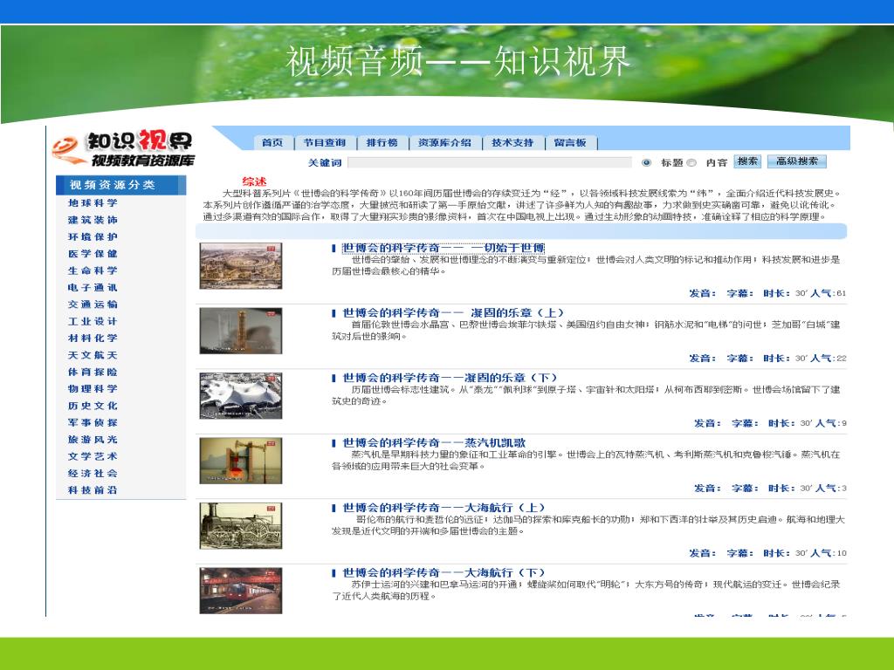
Task: Open video title 大海航行（上）
Action: pos(444,508)
